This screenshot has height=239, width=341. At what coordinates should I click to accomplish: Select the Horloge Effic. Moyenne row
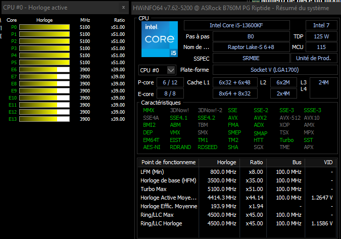237,206
